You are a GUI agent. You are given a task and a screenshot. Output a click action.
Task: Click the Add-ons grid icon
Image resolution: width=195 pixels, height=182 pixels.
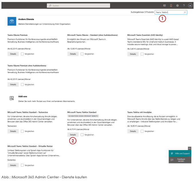coord(12,98)
